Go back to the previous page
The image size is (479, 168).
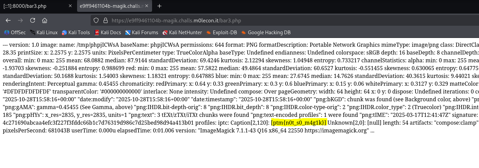[x=8, y=20]
